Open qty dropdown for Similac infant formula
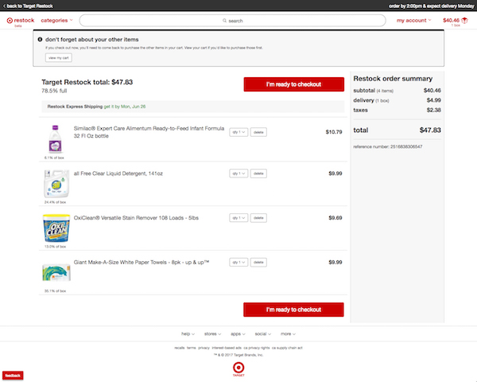Image resolution: width=477 pixels, height=382 pixels. [x=238, y=132]
